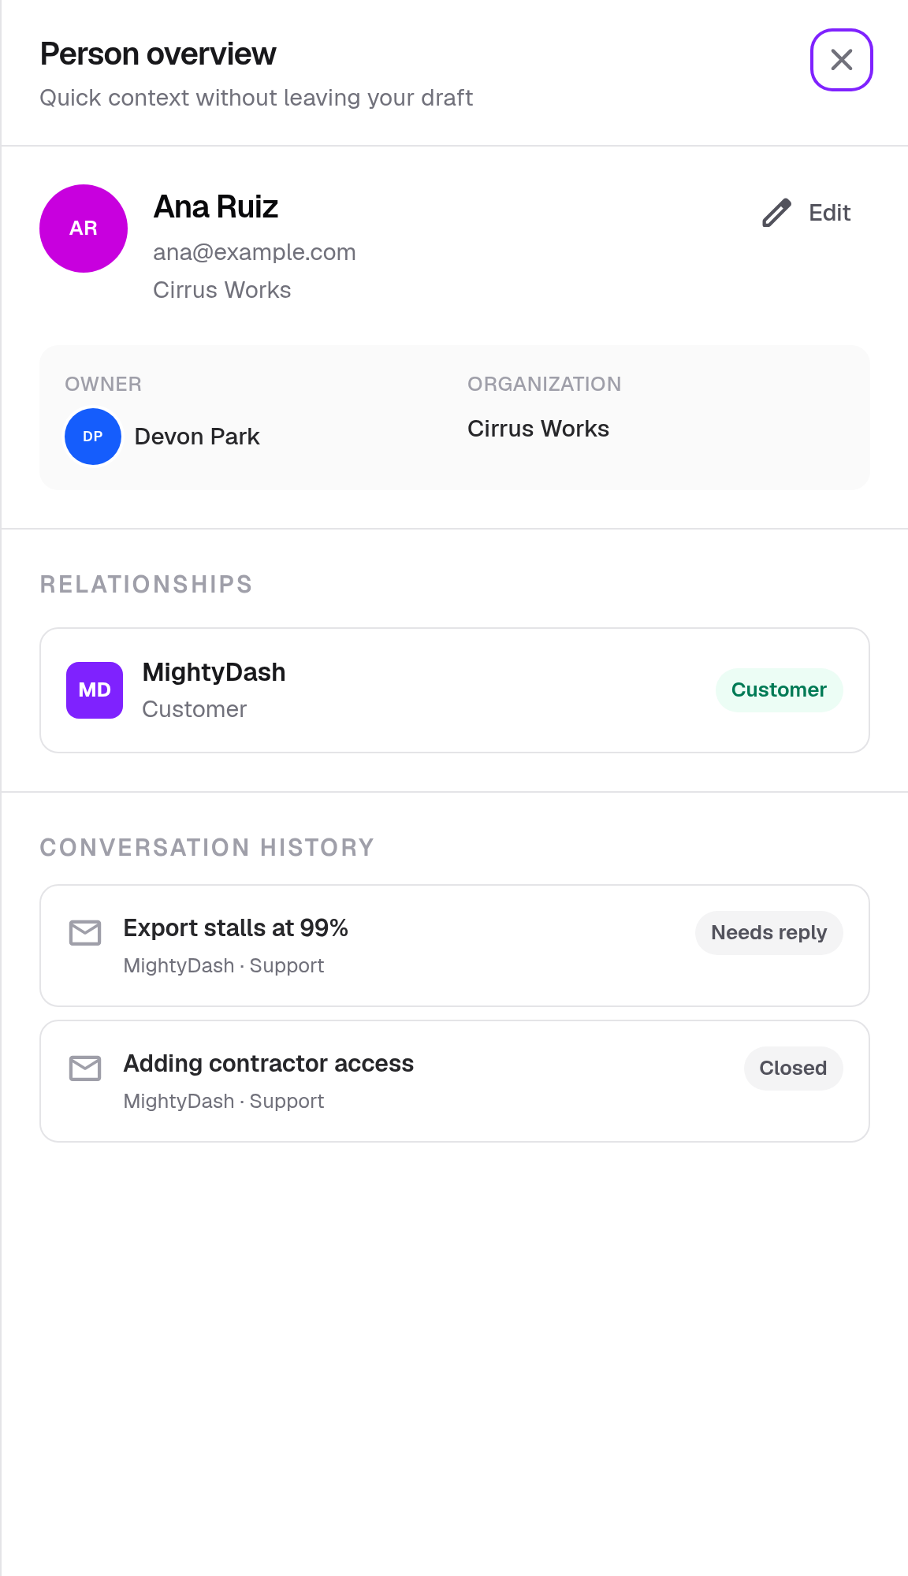The image size is (908, 1576).
Task: Click envelope icon beside Adding contractor access
Action: point(85,1068)
